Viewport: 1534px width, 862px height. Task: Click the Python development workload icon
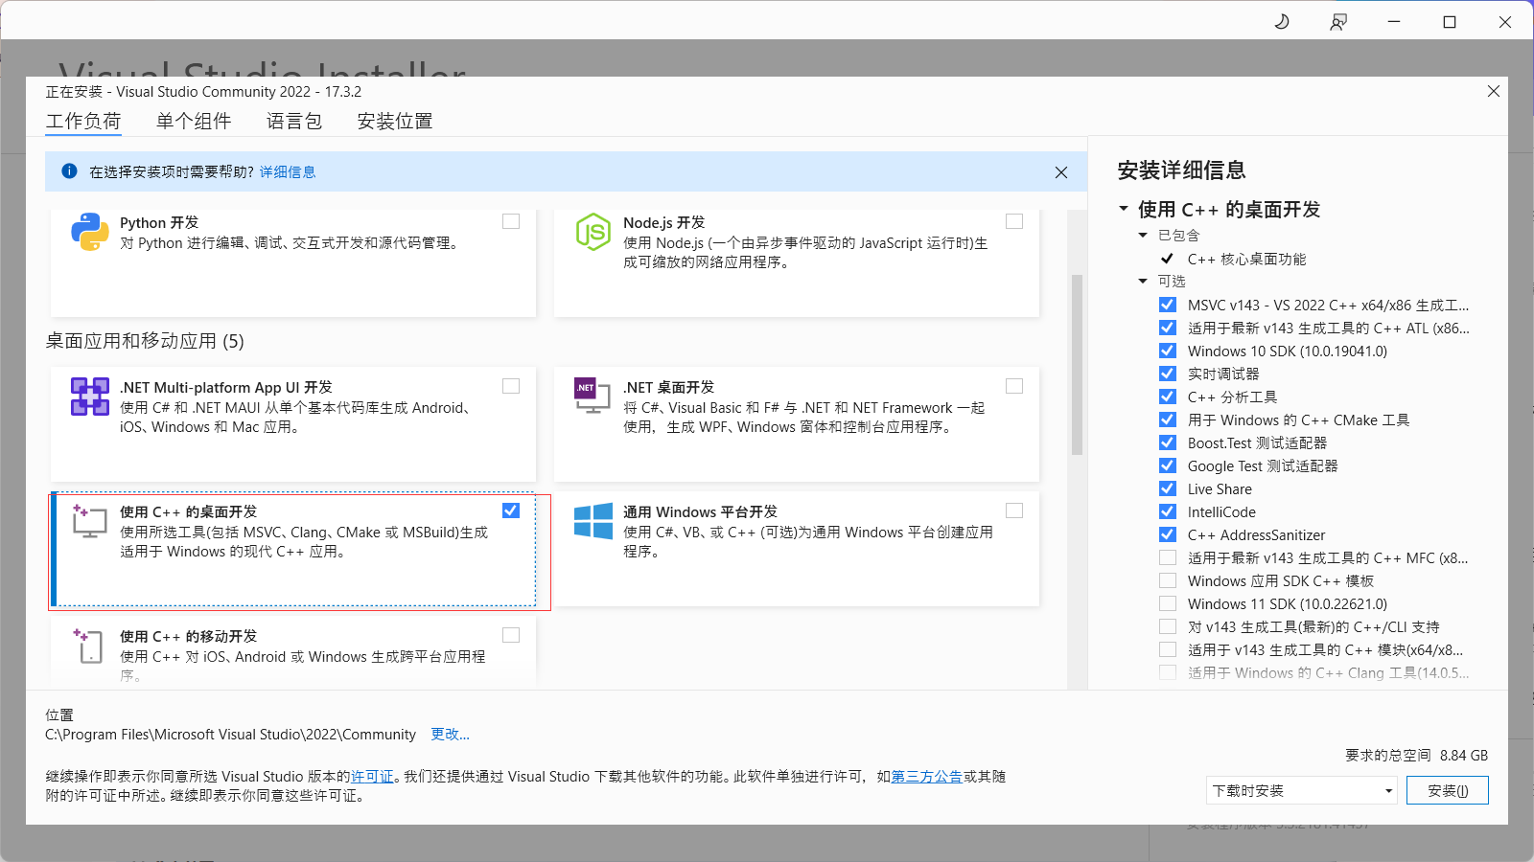pyautogui.click(x=89, y=232)
